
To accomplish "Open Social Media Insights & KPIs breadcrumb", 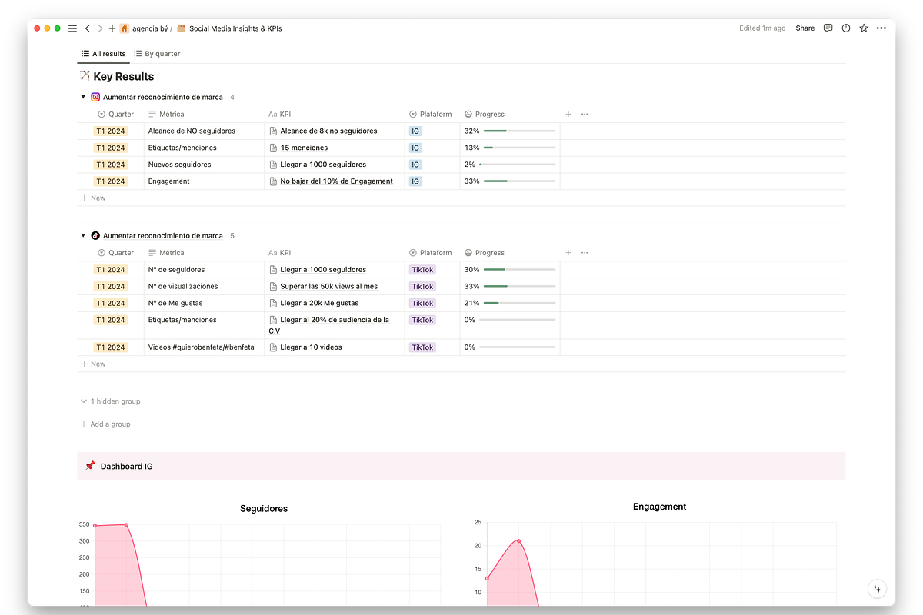I will point(229,28).
